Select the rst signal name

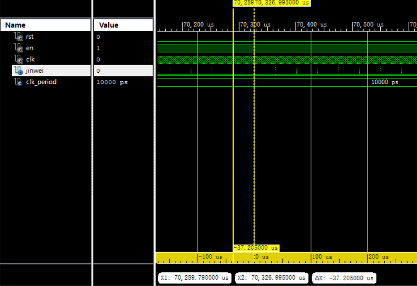pyautogui.click(x=29, y=37)
